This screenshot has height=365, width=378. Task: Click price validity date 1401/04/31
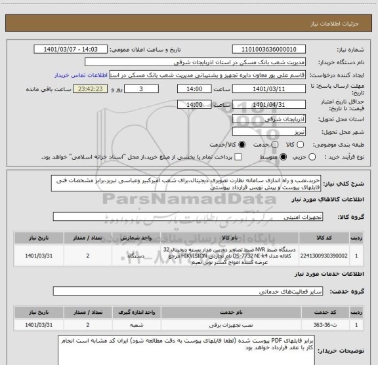[269, 104]
